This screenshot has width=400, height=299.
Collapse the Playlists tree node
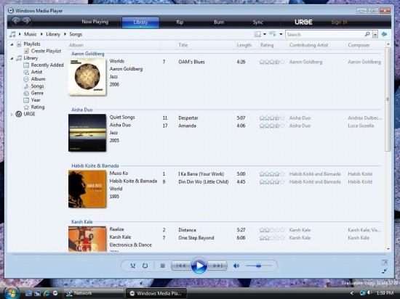[x=12, y=44]
